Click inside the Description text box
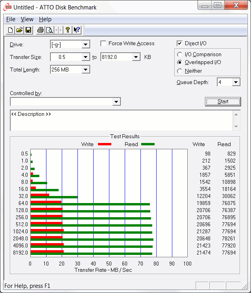The image size is (251, 293). click(121, 121)
